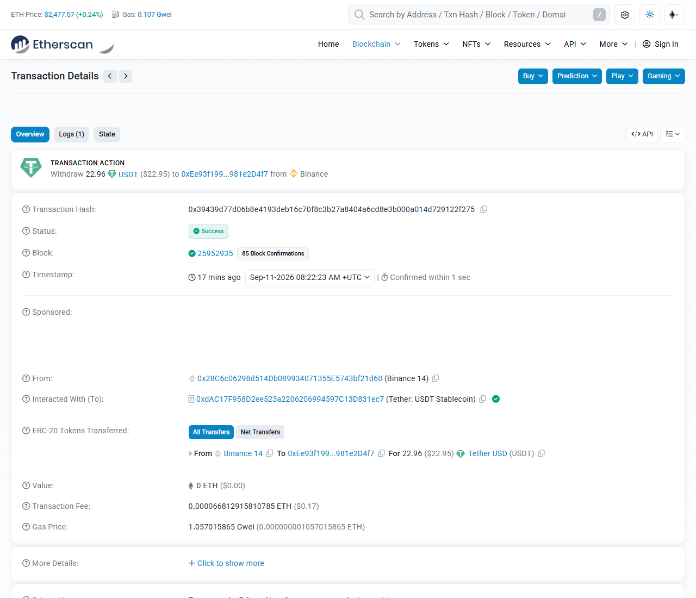Copy recipient address 0xEe93f199 in transfer row
The width and height of the screenshot is (696, 598).
(382, 453)
